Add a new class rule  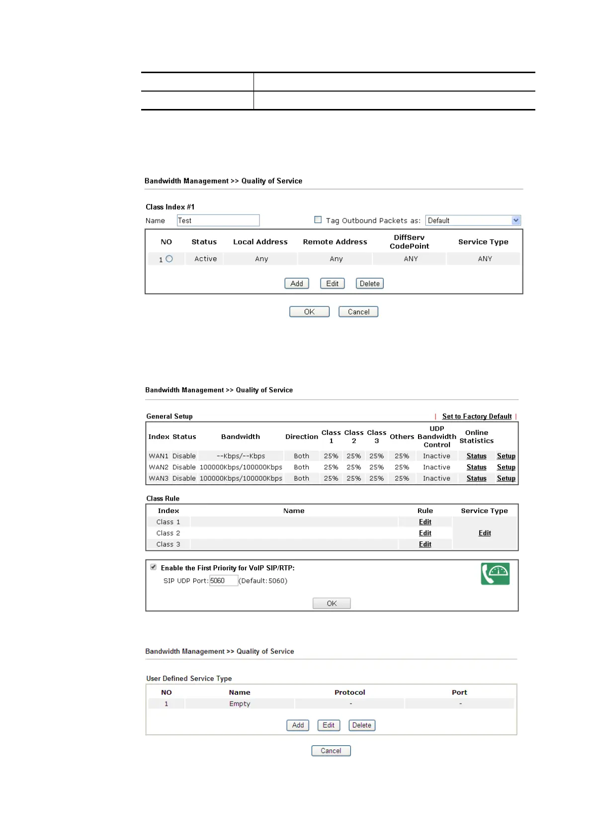297,283
